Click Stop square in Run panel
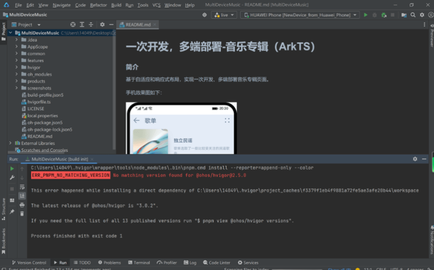Viewport: 434px width, 270px height. coord(12,189)
